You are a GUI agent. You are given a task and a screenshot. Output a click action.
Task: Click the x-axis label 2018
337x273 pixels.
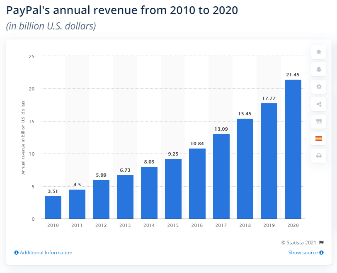click(x=245, y=225)
